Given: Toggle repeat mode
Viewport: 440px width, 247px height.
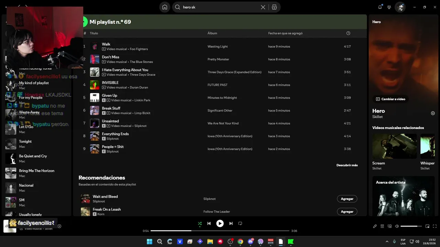Looking at the screenshot, I should (240, 224).
